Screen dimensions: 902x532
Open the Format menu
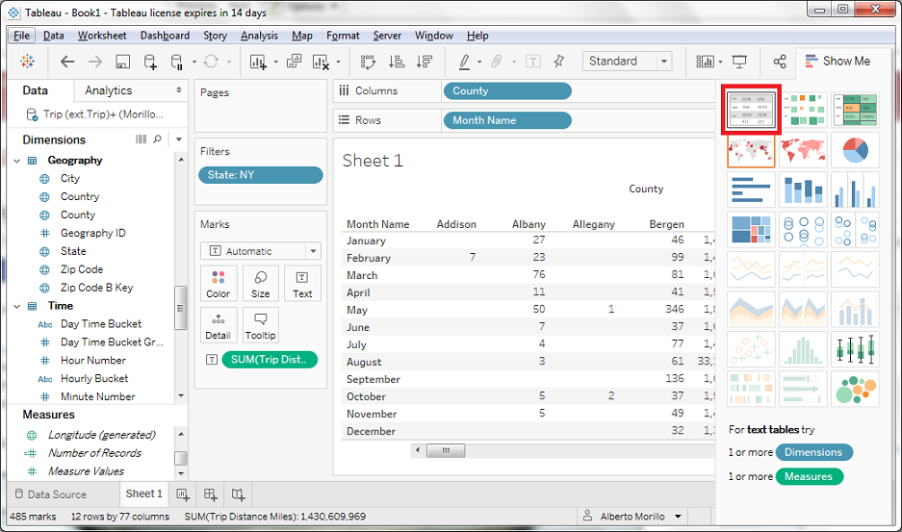[x=343, y=36]
